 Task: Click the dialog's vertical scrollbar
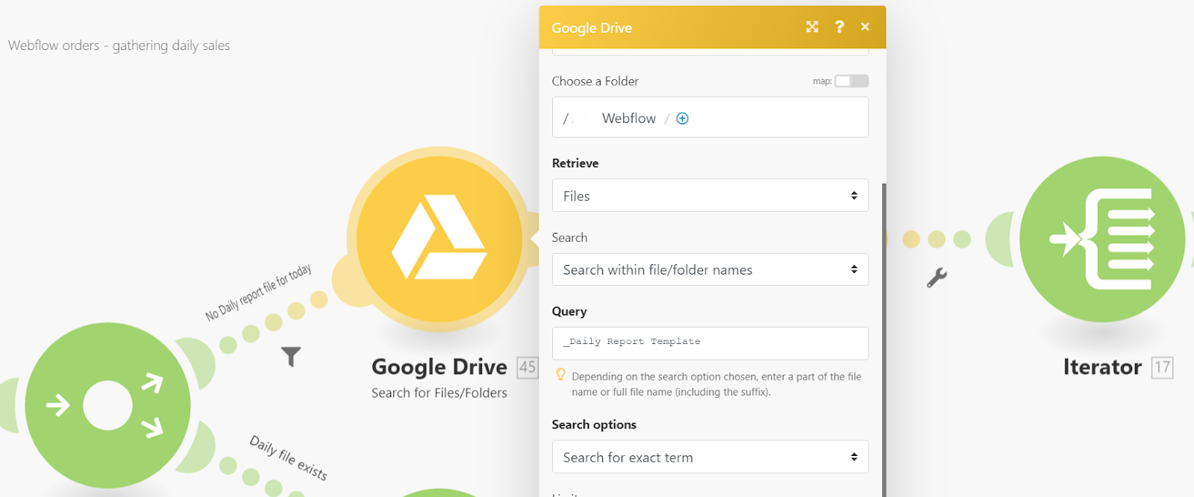pyautogui.click(x=884, y=340)
